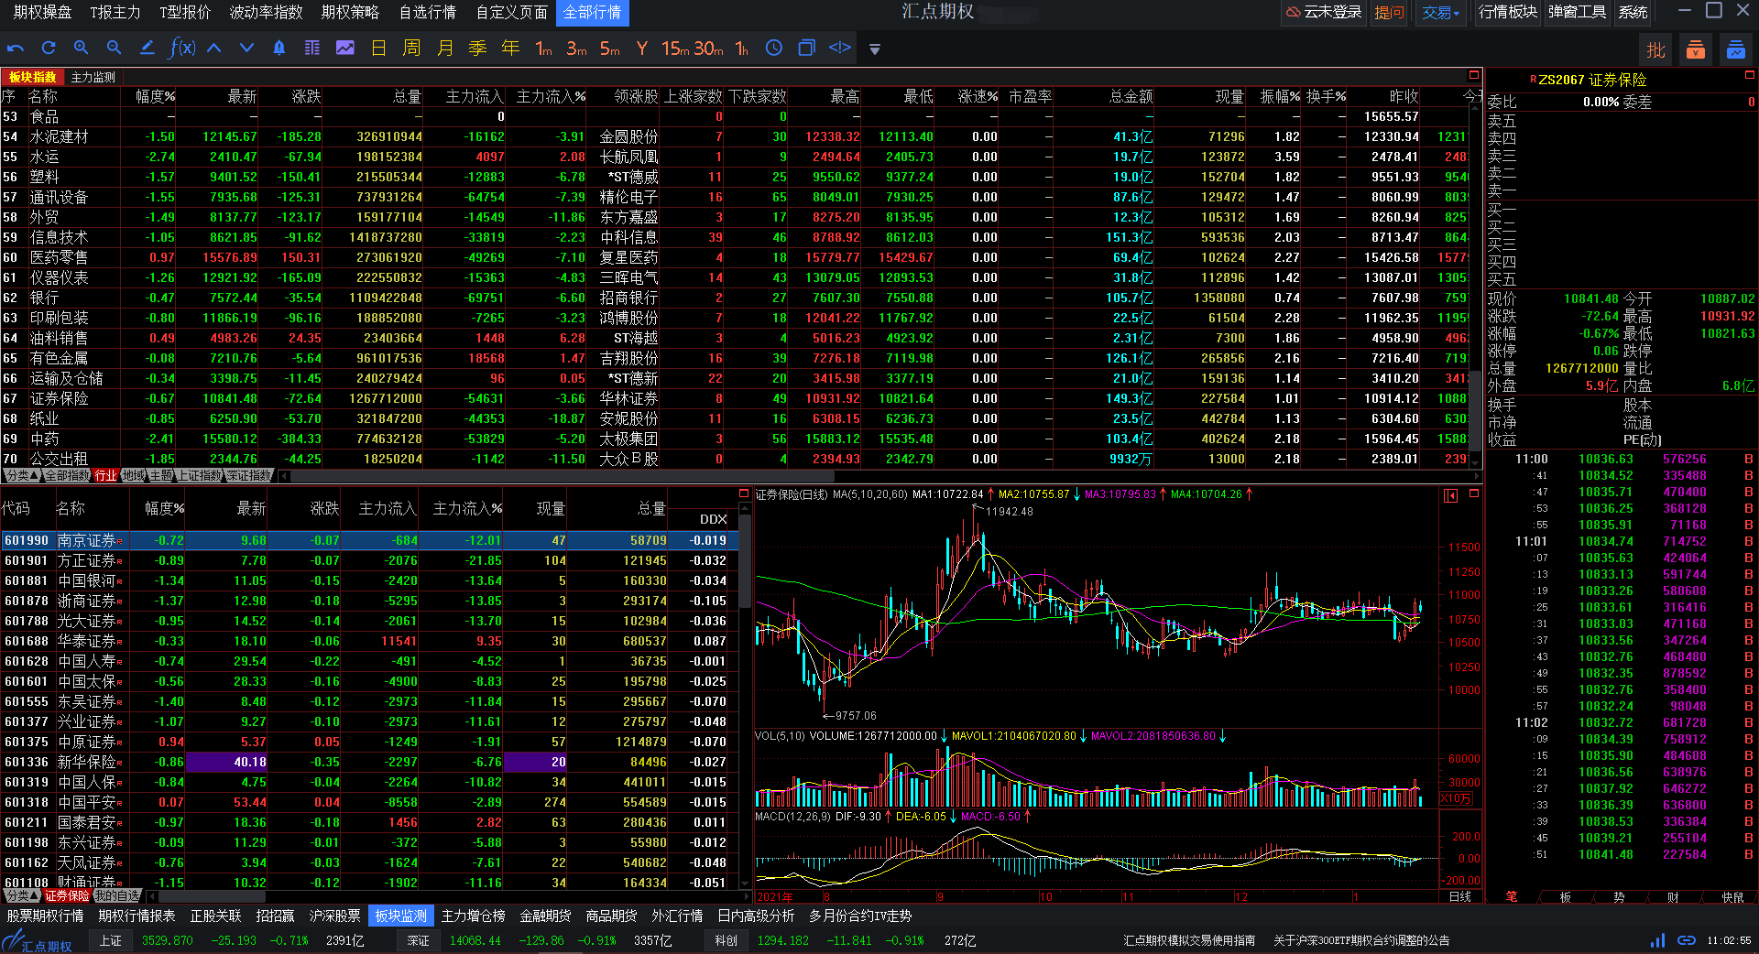
Task: Toggle the chart side panel icon beside maximize
Action: coord(1451,495)
